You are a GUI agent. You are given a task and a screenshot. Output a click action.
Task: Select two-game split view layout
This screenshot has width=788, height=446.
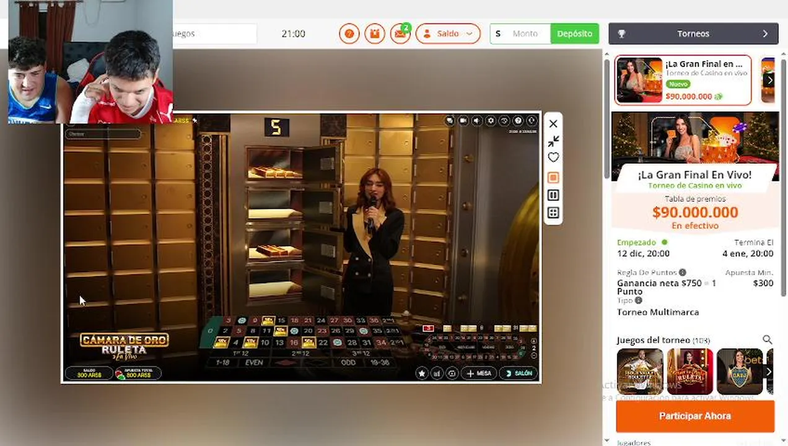click(553, 195)
